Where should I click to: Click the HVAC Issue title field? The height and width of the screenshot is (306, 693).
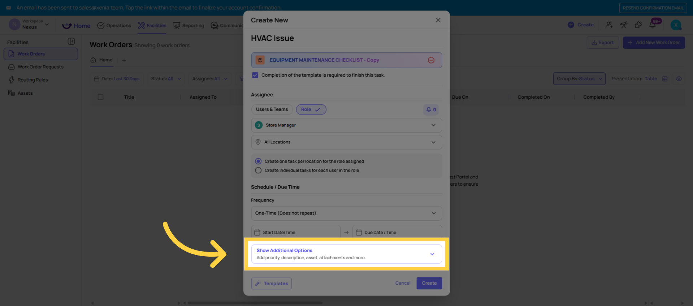(x=346, y=38)
